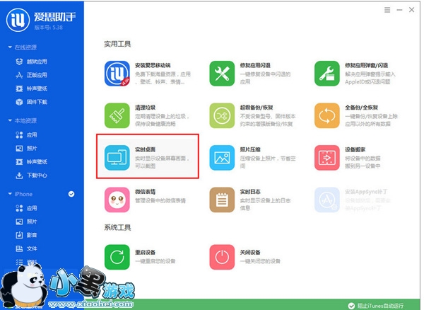
Task: Select 应用 under 本地资源
Action: coord(26,135)
